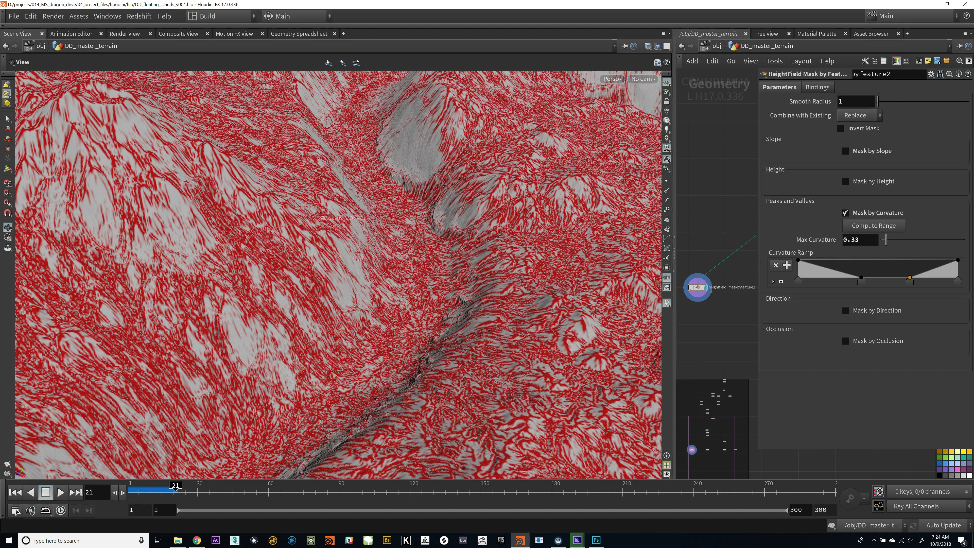This screenshot has width=974, height=548.
Task: Click the remove ramp point X icon
Action: pos(775,265)
